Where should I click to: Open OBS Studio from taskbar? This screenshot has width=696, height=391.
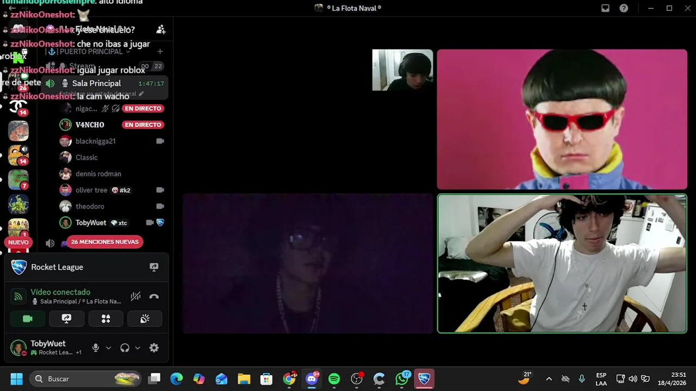[357, 379]
